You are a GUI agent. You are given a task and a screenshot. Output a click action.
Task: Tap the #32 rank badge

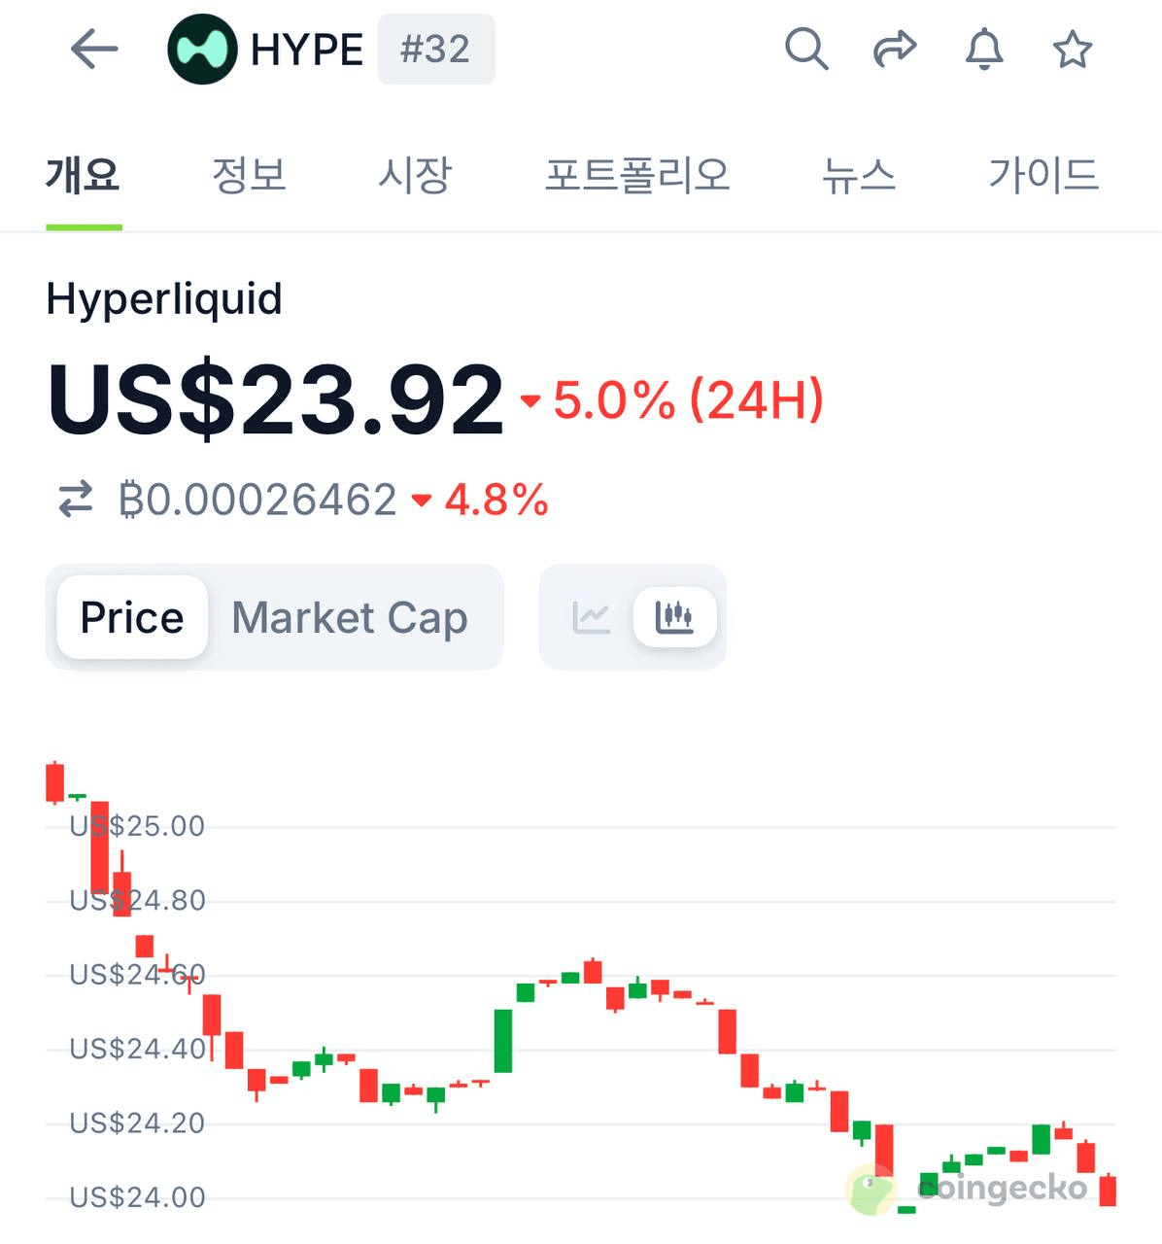tap(435, 49)
